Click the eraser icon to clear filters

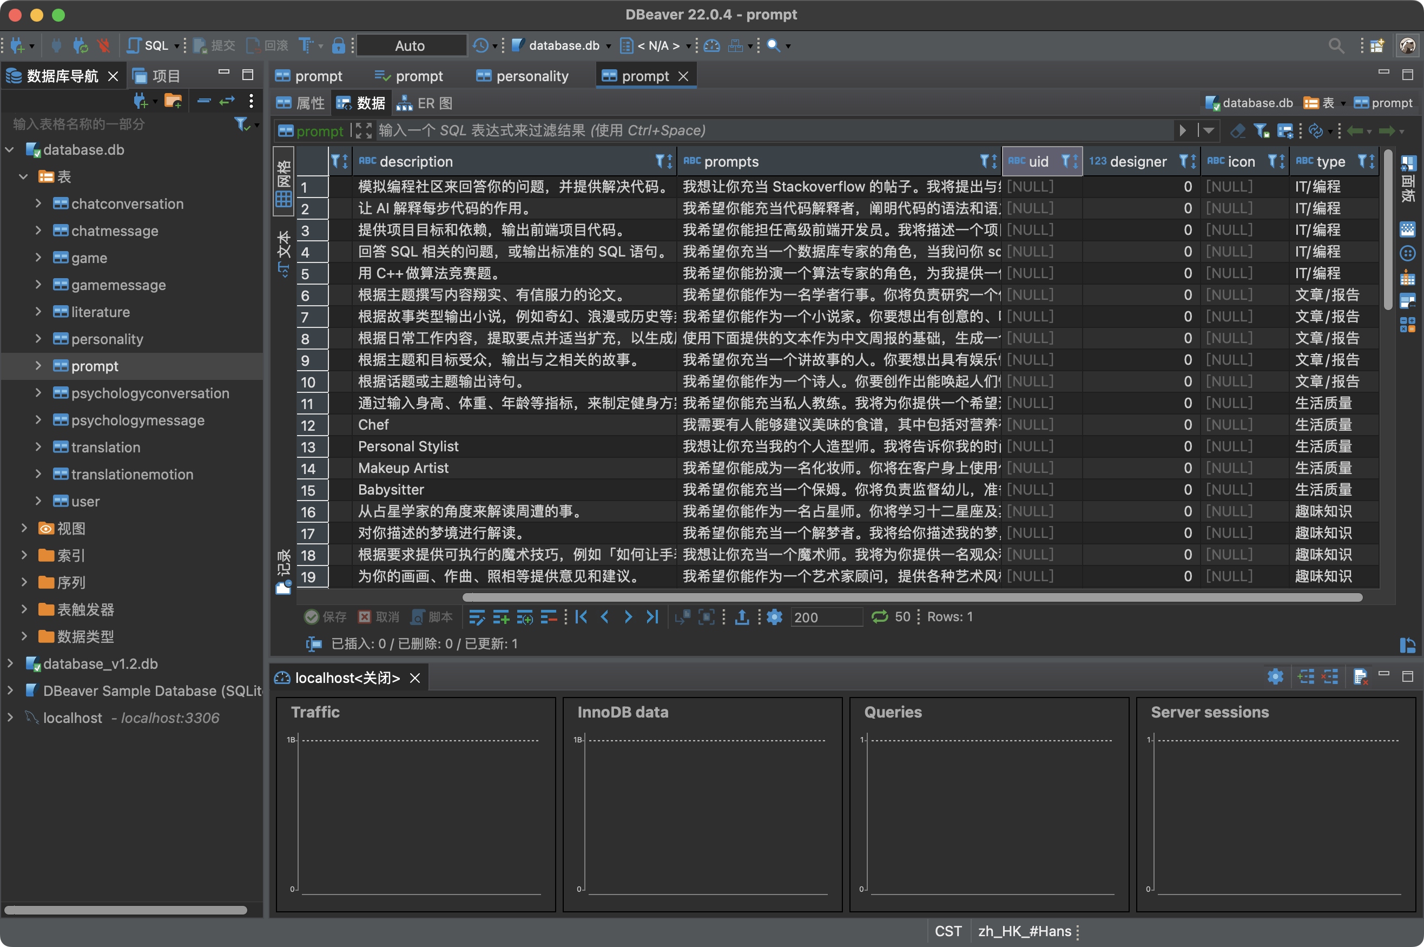coord(1237,130)
